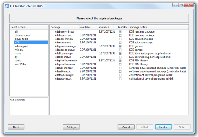198x137 pixels.
Task: Check the kdepimlibs-msvc checkbox
Action: click(x=120, y=64)
